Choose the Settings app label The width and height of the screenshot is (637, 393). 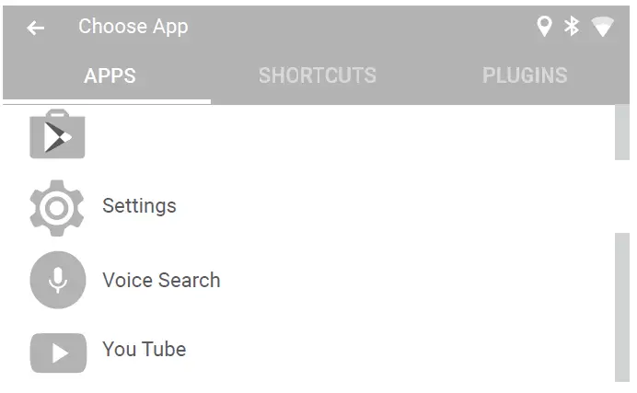pos(139,206)
